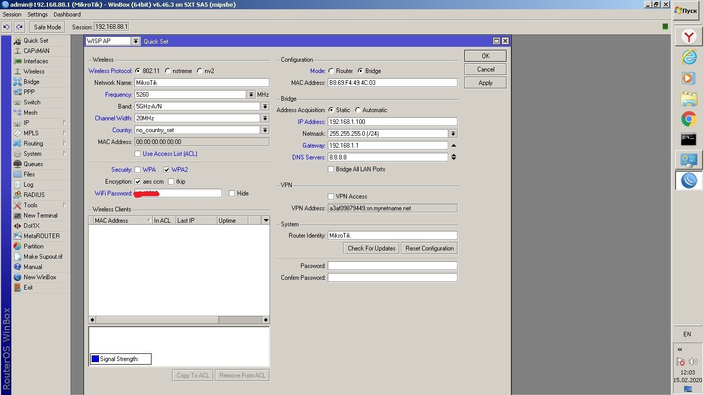
Task: Click the wireless clients horizontal scrollbar
Action: pos(155,320)
